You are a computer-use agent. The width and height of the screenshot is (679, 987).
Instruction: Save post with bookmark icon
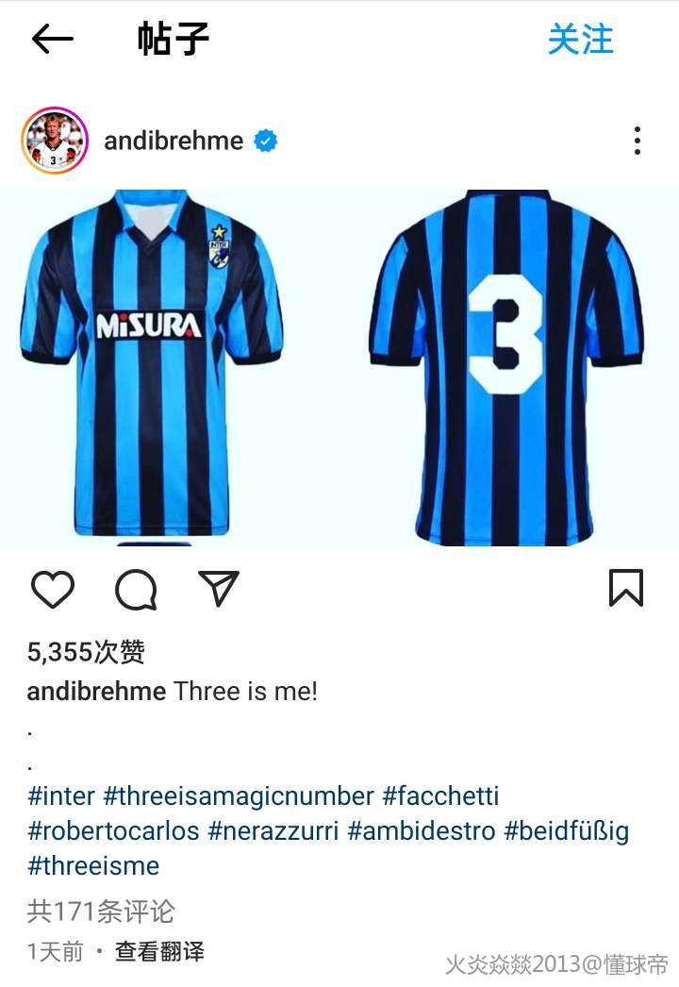[x=626, y=588]
